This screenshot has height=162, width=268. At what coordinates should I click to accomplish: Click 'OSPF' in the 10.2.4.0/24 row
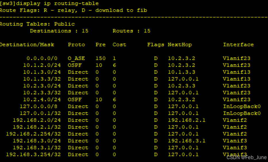click(x=75, y=100)
